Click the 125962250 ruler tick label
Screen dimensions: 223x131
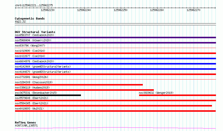point(121,10)
